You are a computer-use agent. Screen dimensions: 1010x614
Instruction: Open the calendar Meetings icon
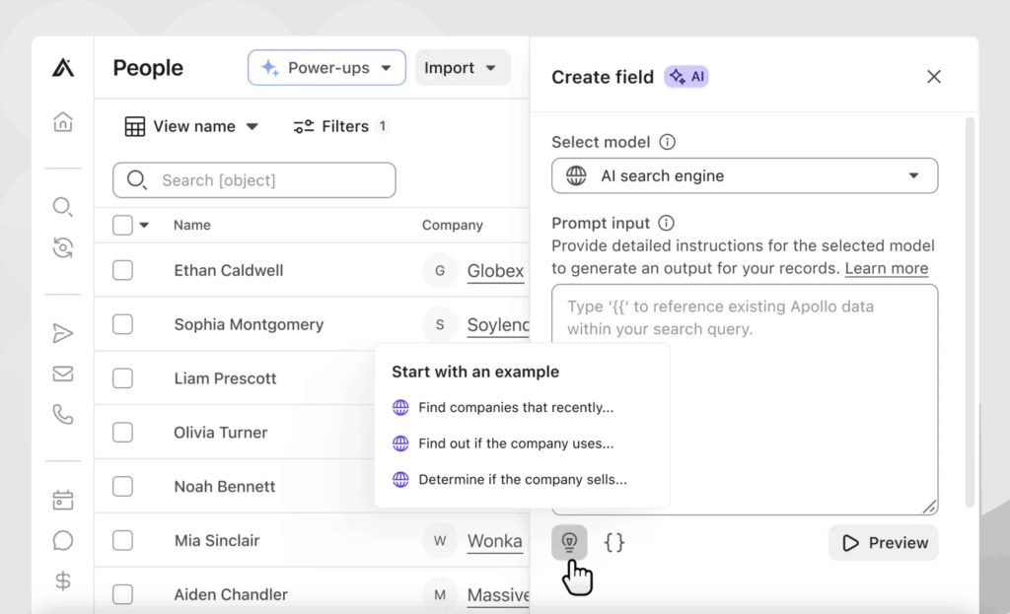point(63,501)
